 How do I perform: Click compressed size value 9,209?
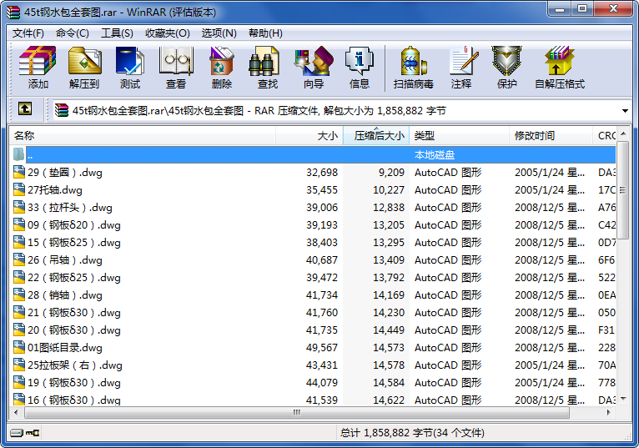click(391, 173)
